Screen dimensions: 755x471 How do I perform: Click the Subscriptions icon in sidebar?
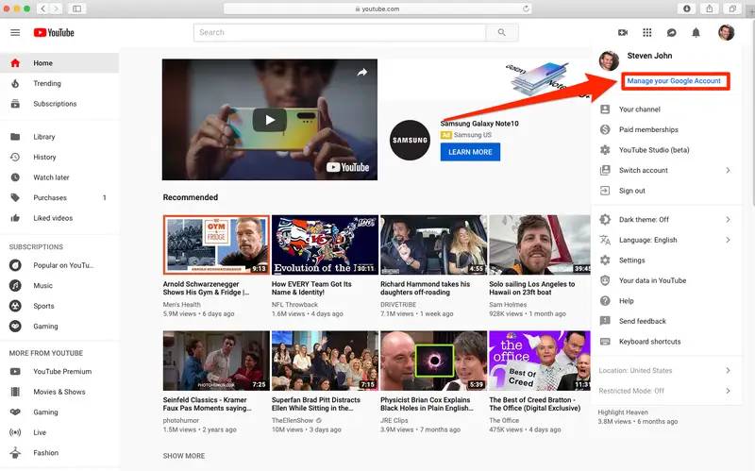[15, 104]
